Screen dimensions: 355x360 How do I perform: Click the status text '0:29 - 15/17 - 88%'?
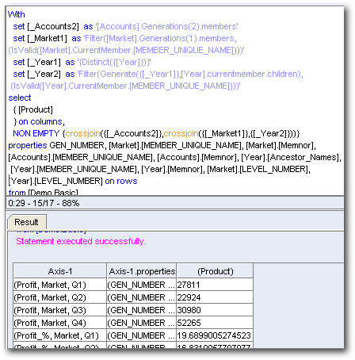point(44,203)
